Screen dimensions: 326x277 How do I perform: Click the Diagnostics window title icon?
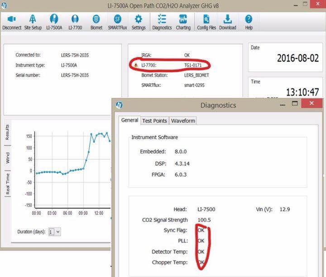[119, 105]
